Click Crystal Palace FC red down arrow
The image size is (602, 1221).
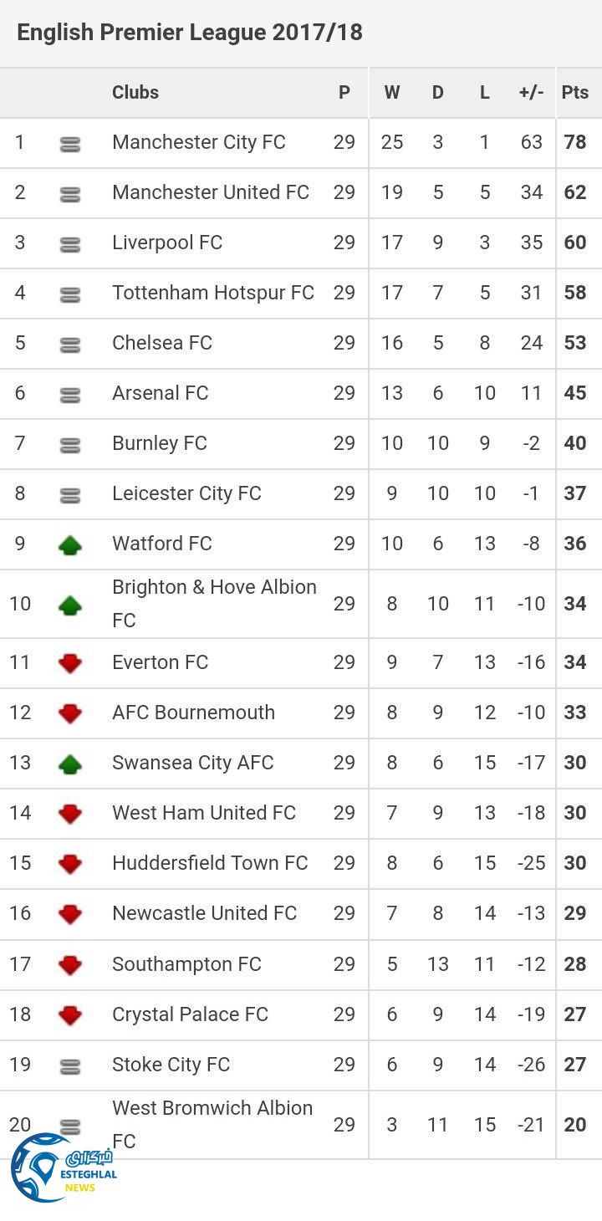click(70, 1015)
